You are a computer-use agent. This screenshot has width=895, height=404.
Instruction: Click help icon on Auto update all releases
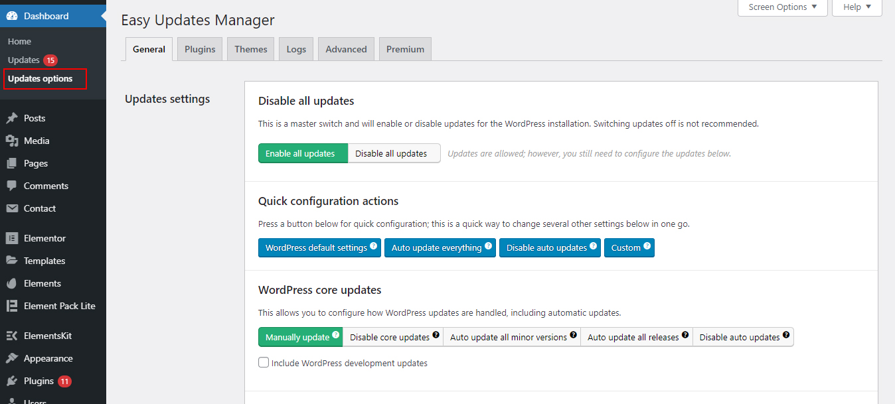pyautogui.click(x=686, y=335)
